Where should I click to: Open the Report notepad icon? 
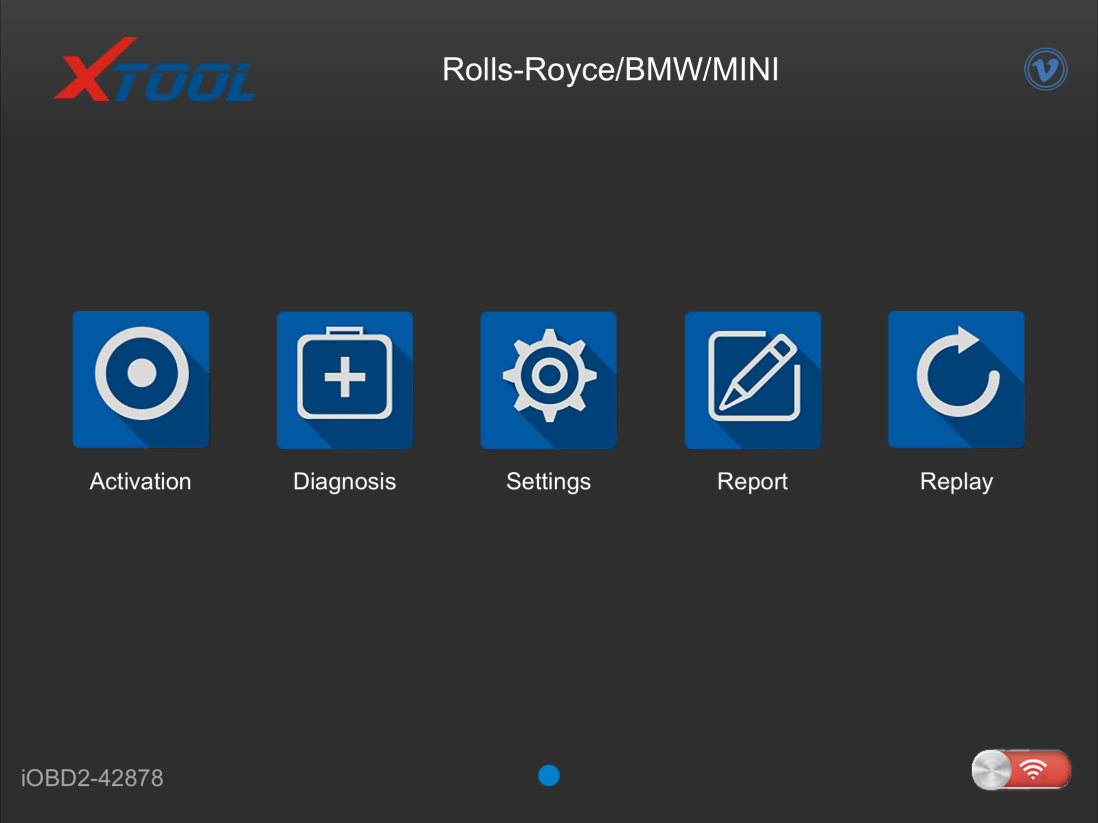[753, 380]
